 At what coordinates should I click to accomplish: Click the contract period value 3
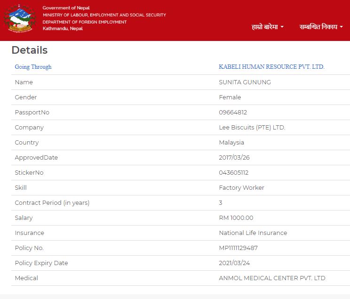(x=221, y=202)
